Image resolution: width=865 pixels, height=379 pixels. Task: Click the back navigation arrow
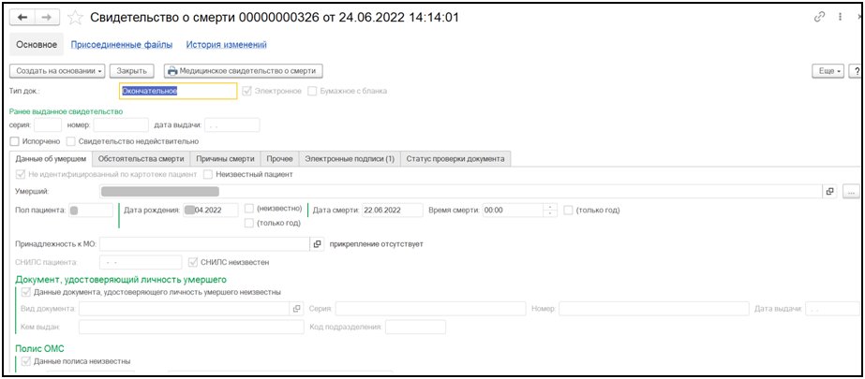coord(22,18)
